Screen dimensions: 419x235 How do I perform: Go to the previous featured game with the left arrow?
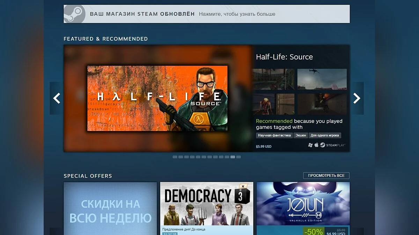pos(57,98)
